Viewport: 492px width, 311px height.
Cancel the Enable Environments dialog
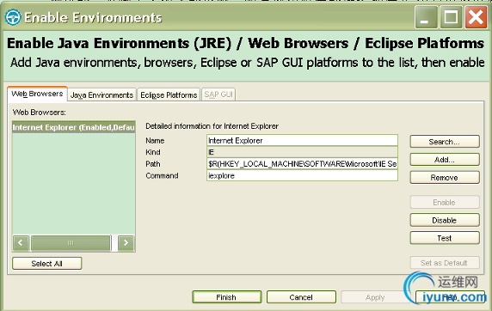tap(301, 297)
